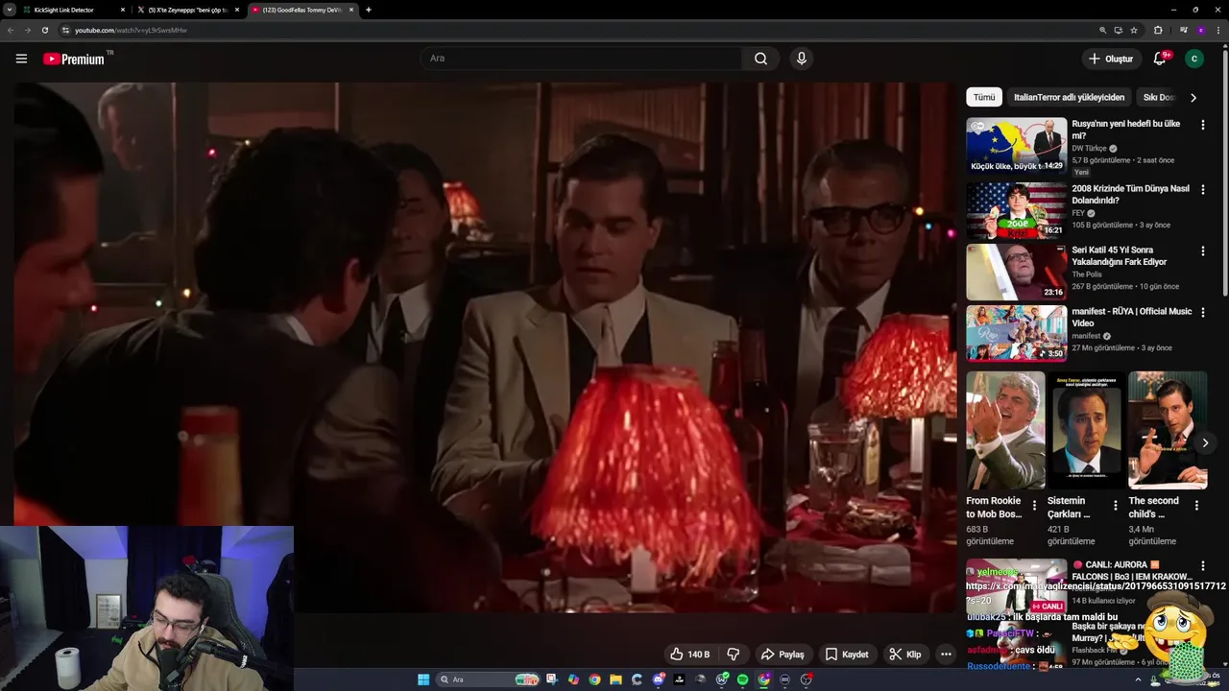
Task: Open options for Seri Katil video
Action: [x=1202, y=250]
